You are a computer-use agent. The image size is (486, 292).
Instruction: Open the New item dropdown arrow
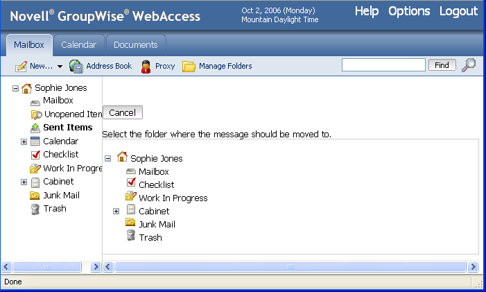60,67
